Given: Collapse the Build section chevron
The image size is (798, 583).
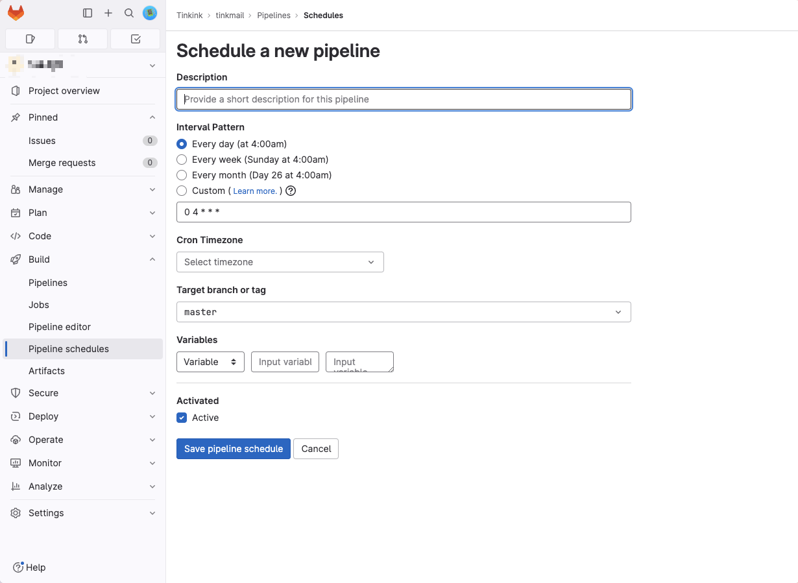Looking at the screenshot, I should (x=152, y=259).
